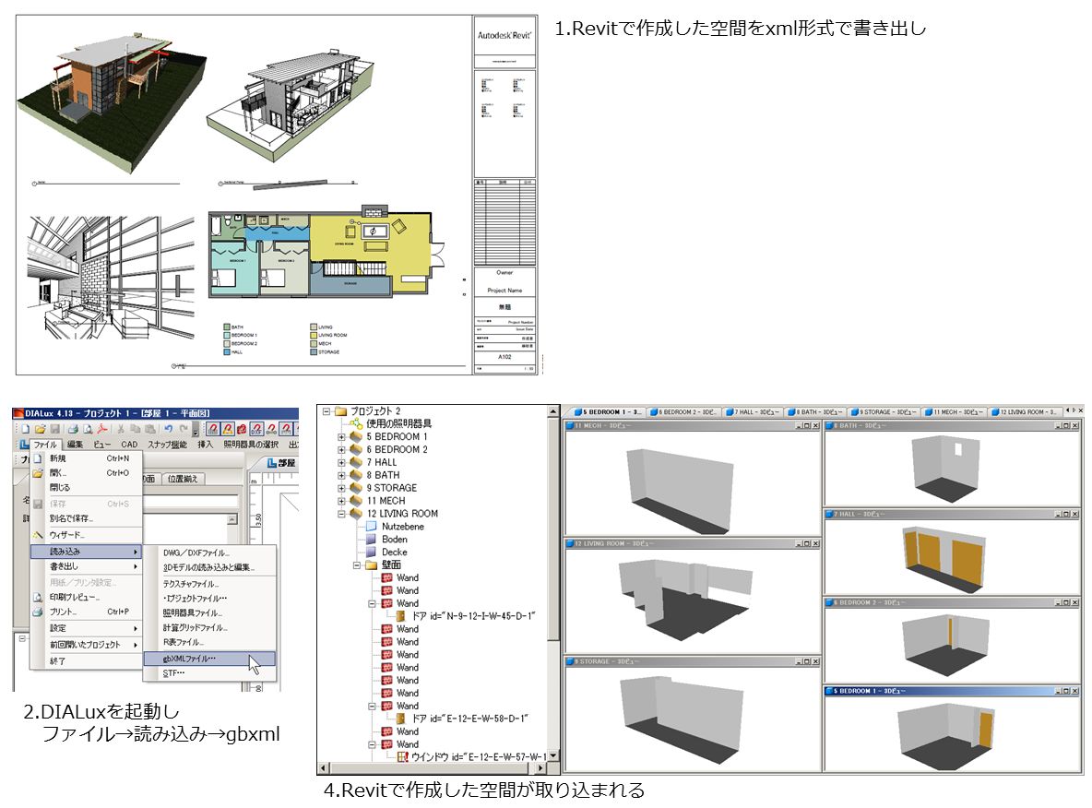Switch to the 11 MECH 3D view tab
This screenshot has width=1092, height=808.
click(x=955, y=411)
